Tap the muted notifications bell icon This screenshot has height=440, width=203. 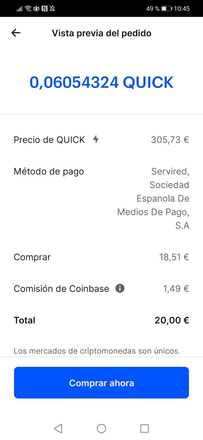pyautogui.click(x=52, y=9)
